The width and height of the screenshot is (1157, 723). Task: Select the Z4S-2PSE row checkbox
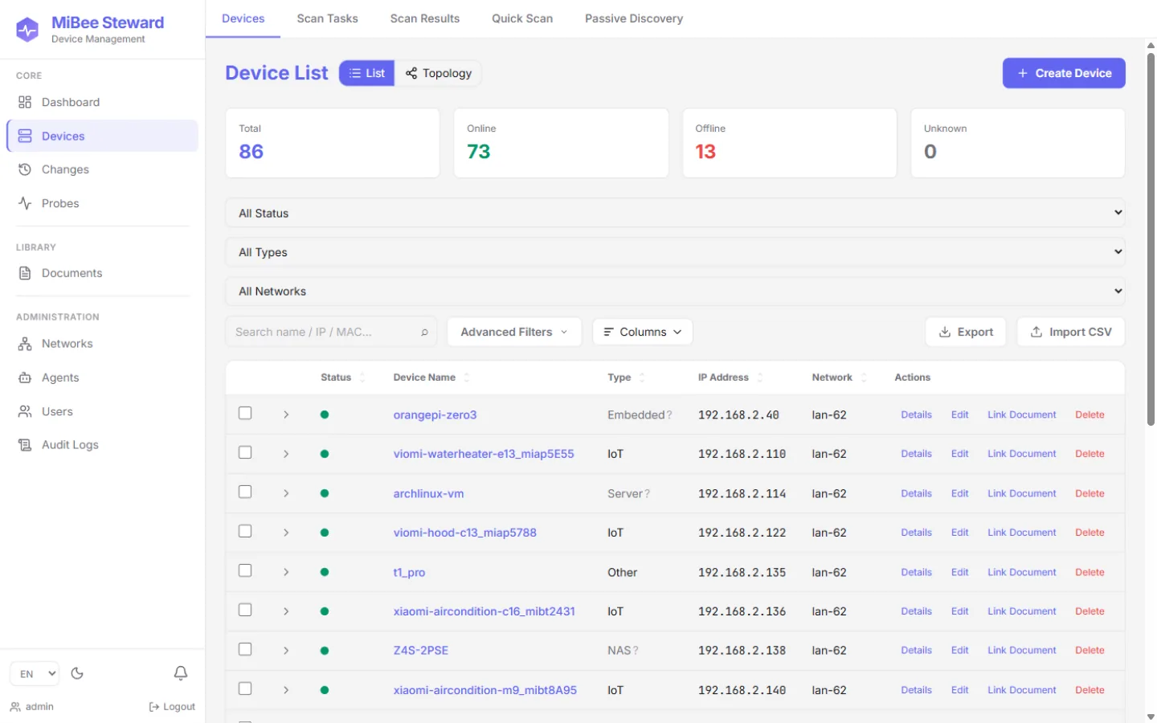245,649
